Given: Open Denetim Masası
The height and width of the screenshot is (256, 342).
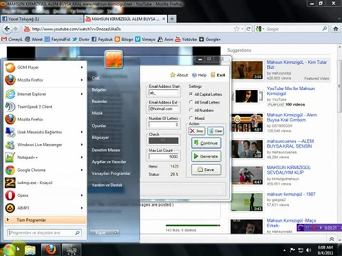Looking at the screenshot, I should pyautogui.click(x=106, y=150).
